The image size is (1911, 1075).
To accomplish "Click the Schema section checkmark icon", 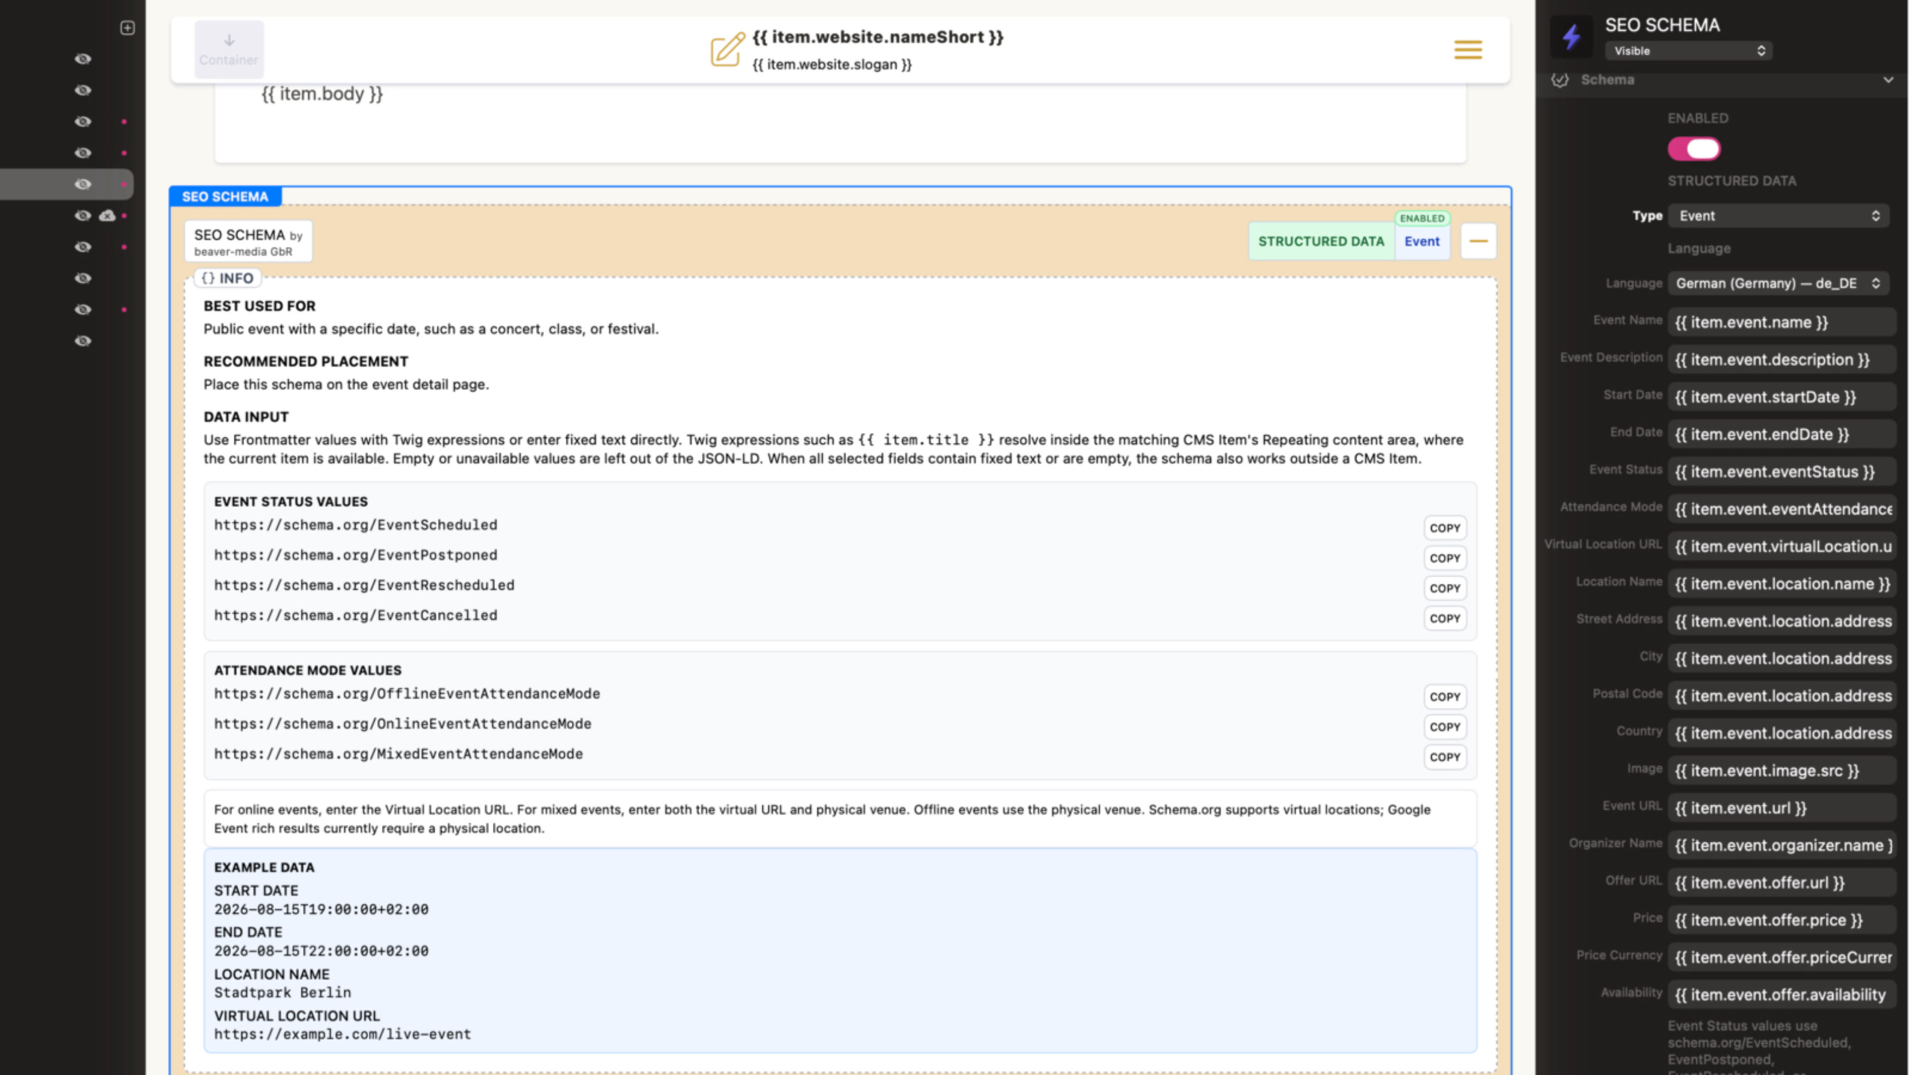I will 1559,80.
